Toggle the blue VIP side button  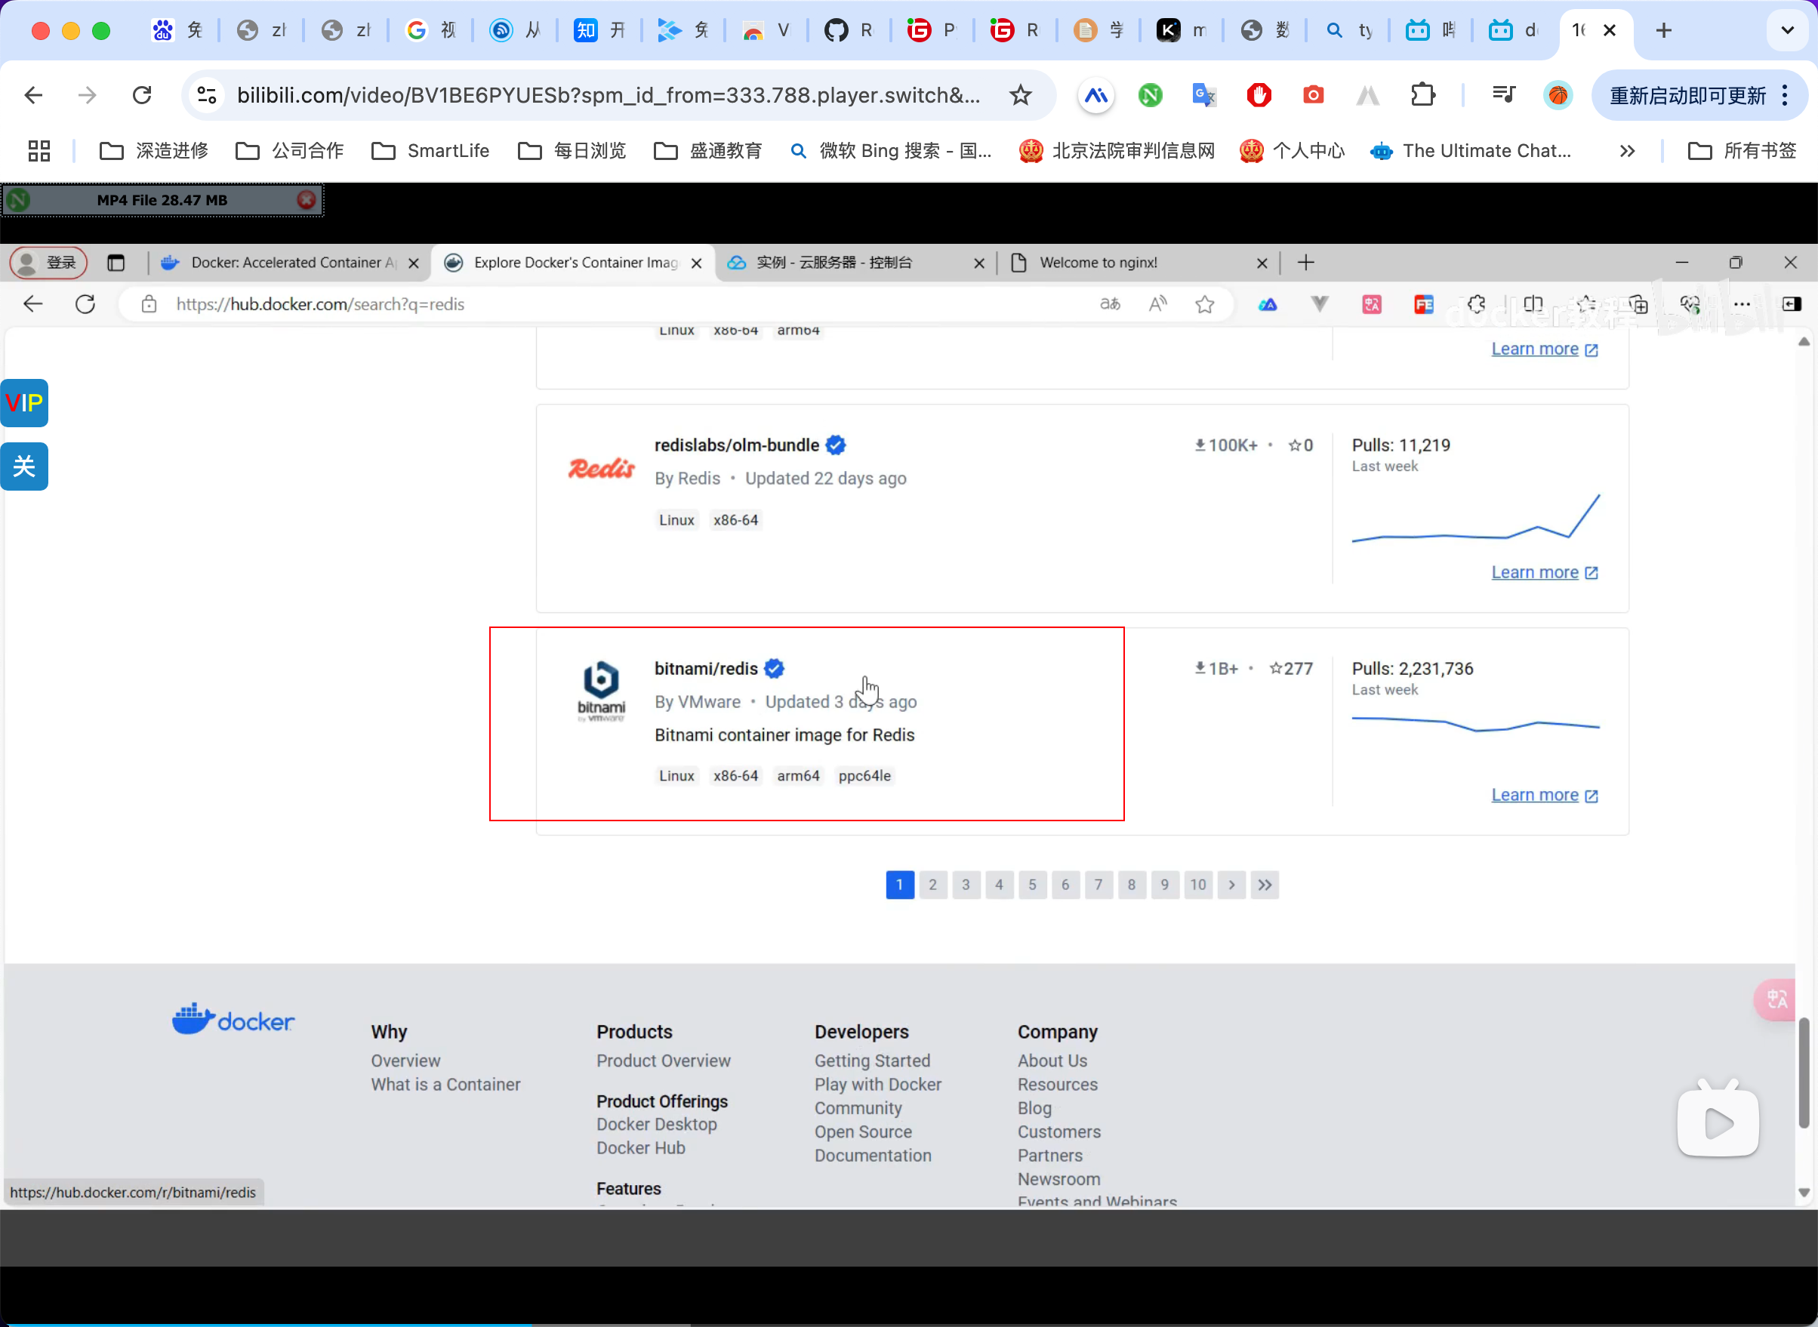[x=24, y=402]
